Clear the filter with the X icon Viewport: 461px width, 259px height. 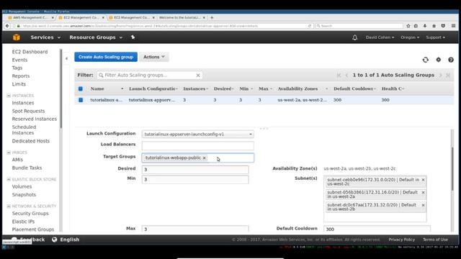click(x=198, y=75)
